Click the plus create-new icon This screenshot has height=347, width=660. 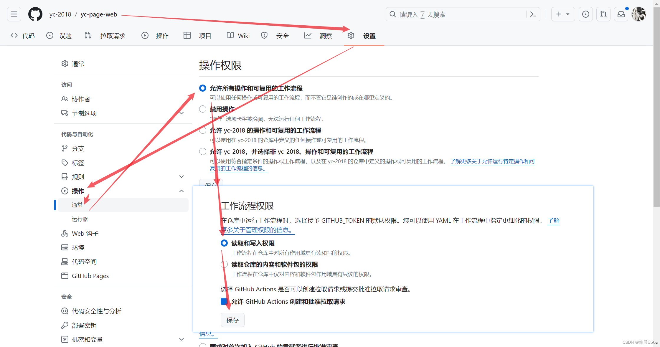[x=559, y=14]
